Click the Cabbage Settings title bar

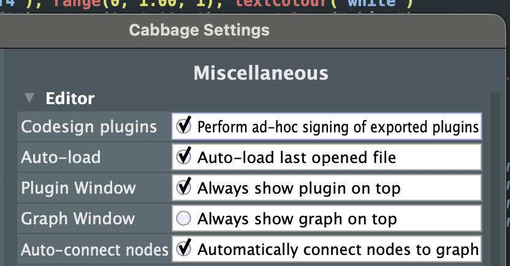click(199, 29)
